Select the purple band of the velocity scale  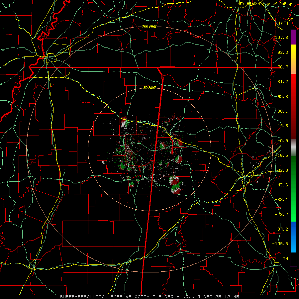point(293,37)
